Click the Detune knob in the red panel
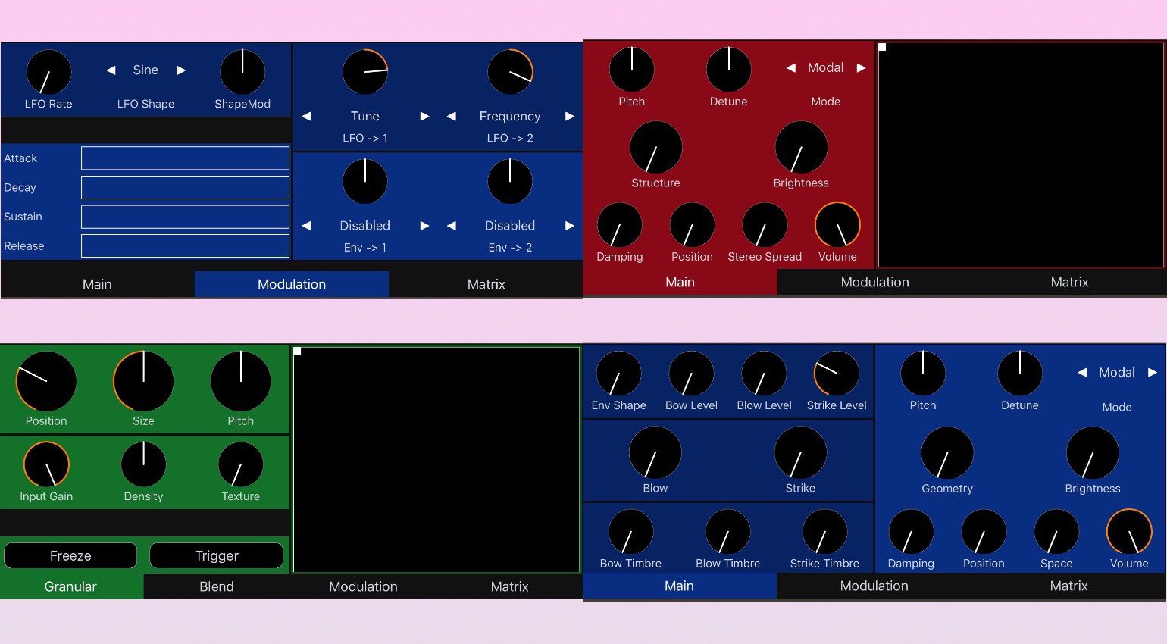 coord(728,70)
